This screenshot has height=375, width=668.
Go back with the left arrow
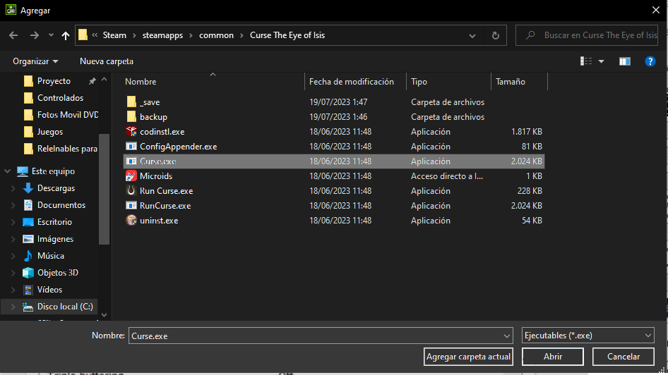13,35
